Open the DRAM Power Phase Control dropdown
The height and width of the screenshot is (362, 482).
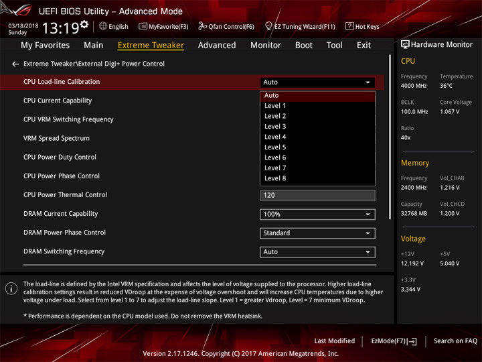pos(317,233)
